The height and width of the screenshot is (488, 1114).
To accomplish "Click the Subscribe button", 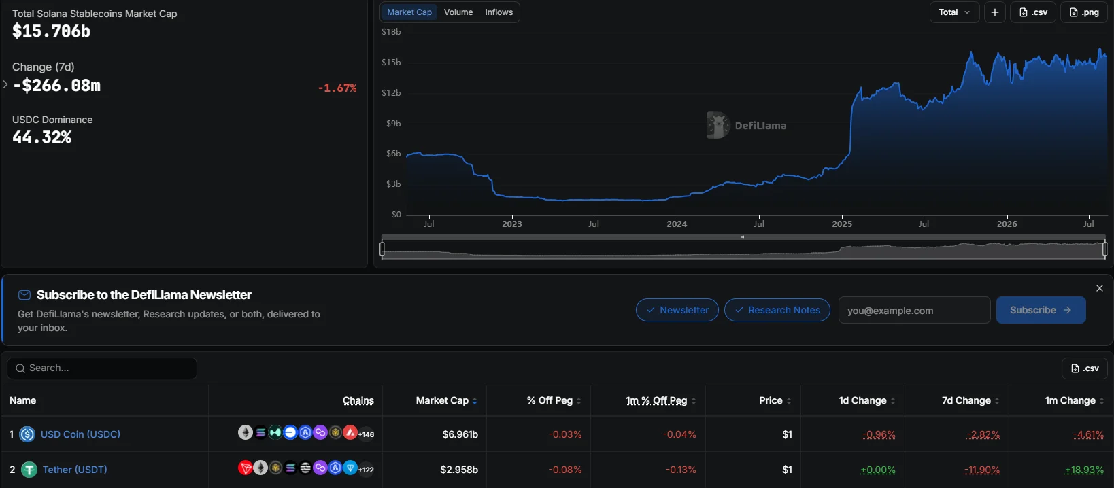I will click(1041, 310).
